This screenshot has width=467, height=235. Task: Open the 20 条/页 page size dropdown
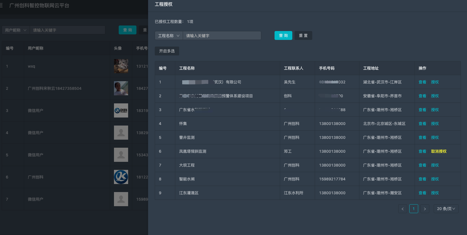446,209
